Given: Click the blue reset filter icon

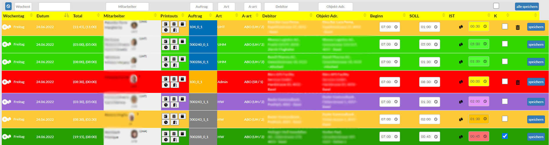Looking at the screenshot, I should [8, 6].
